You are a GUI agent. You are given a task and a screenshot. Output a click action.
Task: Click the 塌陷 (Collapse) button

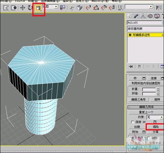156,127
